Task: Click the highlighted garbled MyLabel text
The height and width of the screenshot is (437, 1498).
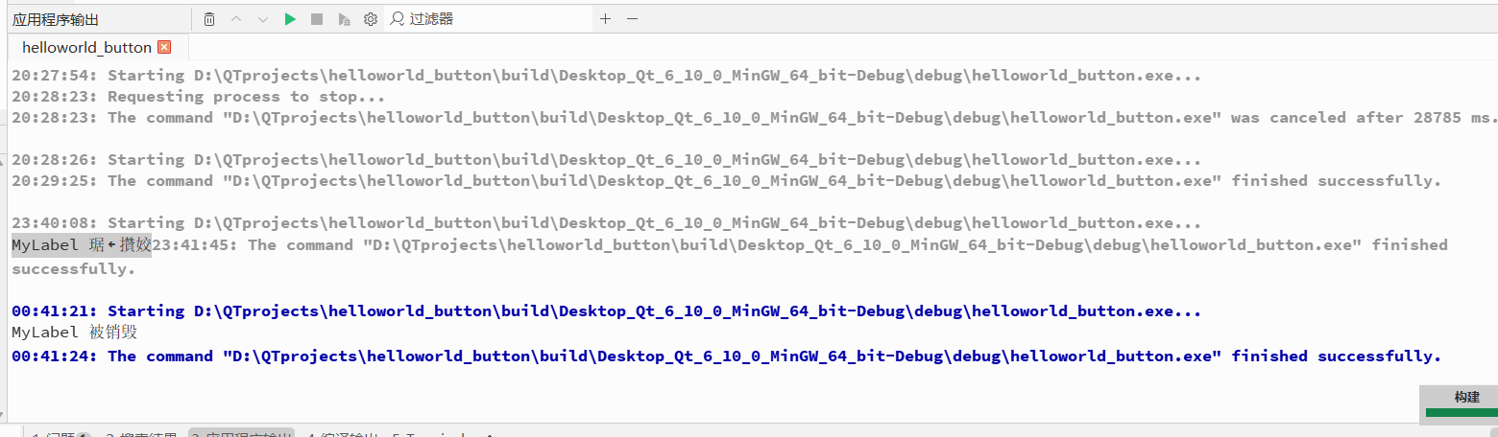Action: 82,244
